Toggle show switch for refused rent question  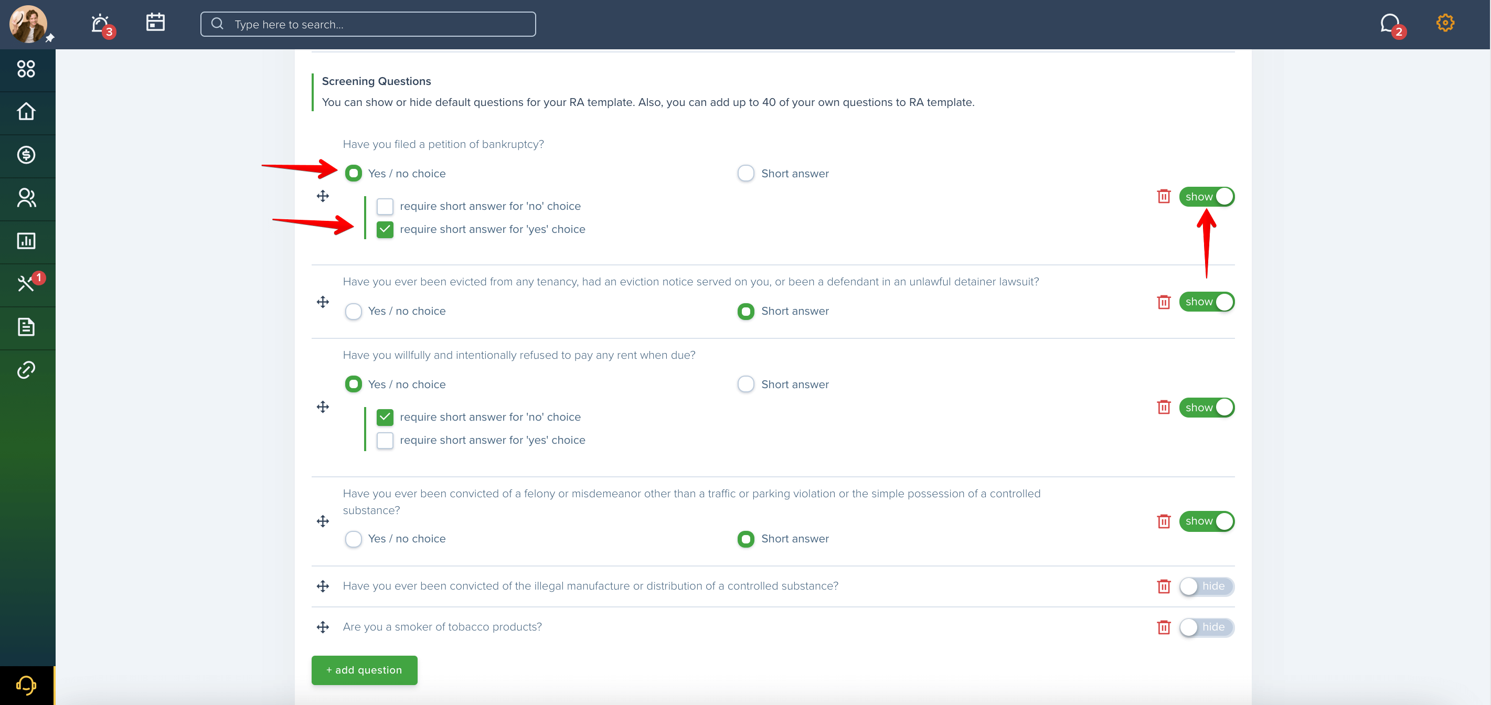pyautogui.click(x=1207, y=408)
